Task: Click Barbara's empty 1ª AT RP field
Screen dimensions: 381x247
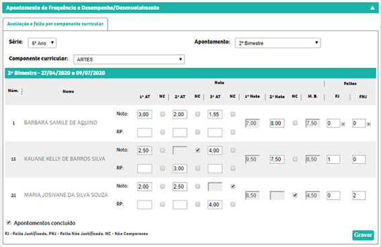Action: click(x=144, y=132)
